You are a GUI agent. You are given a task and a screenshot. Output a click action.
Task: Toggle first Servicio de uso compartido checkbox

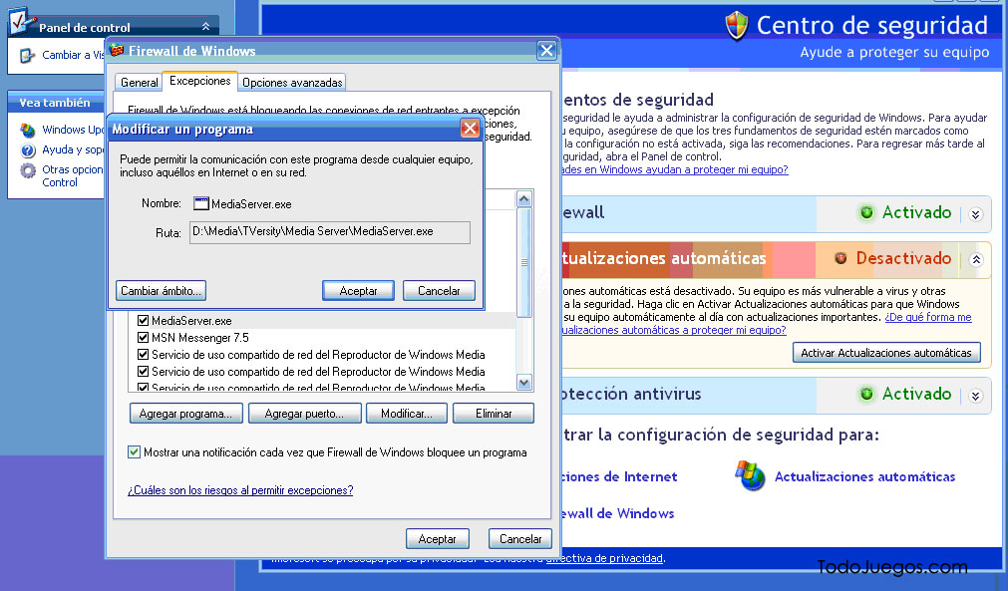[x=144, y=354]
